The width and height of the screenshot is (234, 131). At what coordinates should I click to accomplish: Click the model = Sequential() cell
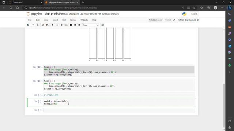pos(119,103)
